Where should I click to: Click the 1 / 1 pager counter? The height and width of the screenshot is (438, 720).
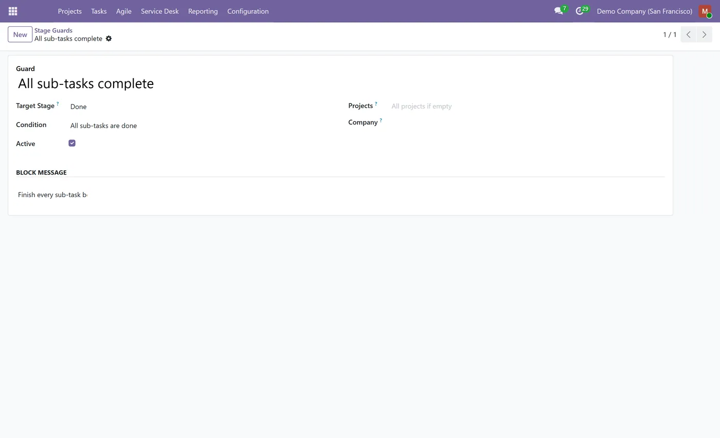670,34
